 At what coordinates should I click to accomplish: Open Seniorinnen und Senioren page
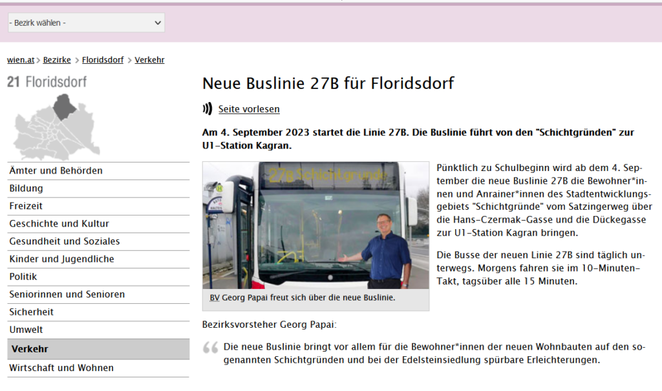[x=67, y=294]
